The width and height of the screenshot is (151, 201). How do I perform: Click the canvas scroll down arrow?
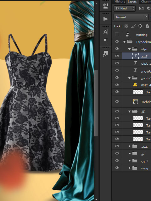point(96,200)
